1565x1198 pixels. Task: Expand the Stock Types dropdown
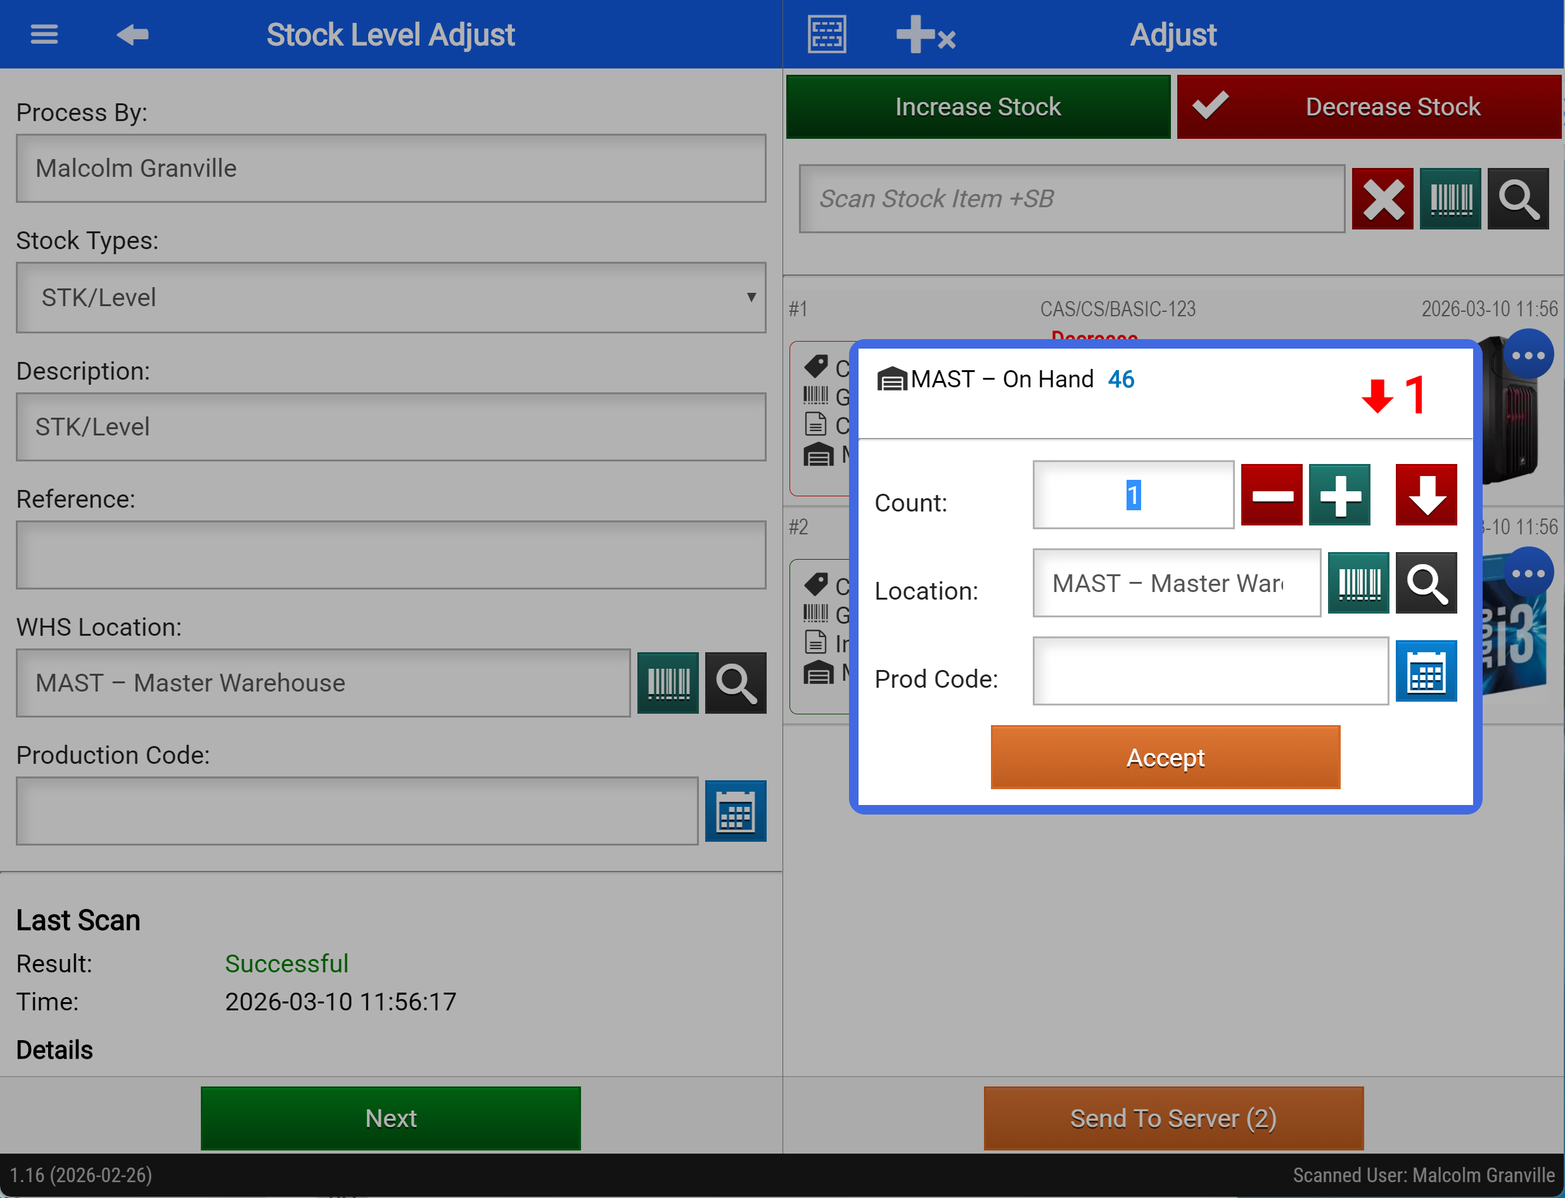[390, 297]
